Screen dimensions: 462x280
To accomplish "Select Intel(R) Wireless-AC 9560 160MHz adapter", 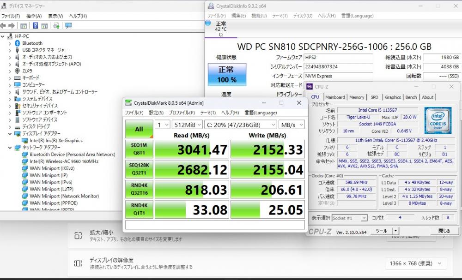I will [64, 161].
